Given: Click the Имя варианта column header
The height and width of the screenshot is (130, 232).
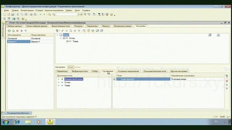Looking at the screenshot, I should [19, 35].
